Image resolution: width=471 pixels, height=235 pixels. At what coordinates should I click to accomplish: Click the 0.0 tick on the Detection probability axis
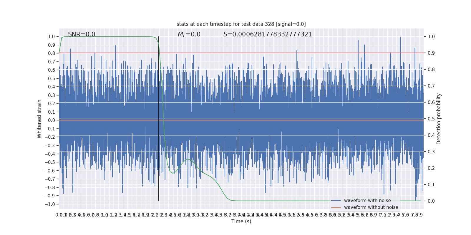click(x=431, y=201)
